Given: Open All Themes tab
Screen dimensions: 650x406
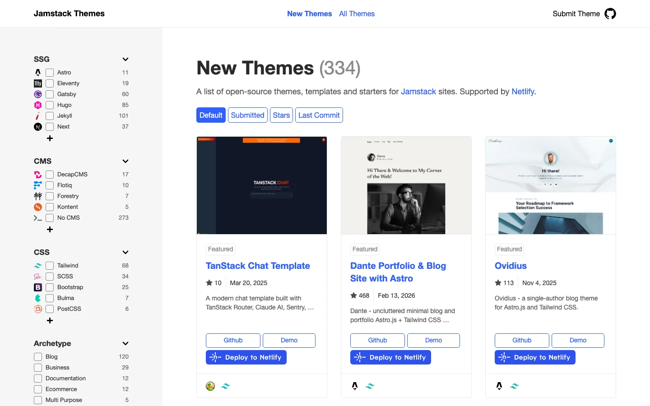Looking at the screenshot, I should pyautogui.click(x=357, y=14).
